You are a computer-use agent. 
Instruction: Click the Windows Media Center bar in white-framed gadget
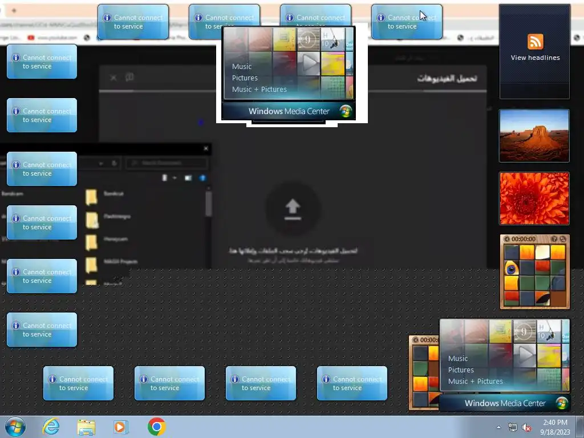[289, 111]
